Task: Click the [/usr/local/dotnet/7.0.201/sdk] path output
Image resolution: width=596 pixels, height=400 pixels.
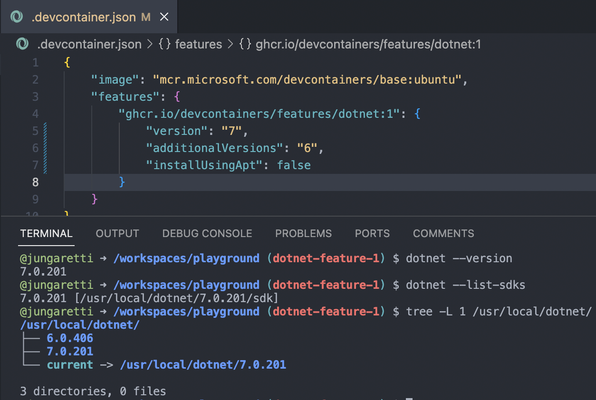Action: coord(176,298)
